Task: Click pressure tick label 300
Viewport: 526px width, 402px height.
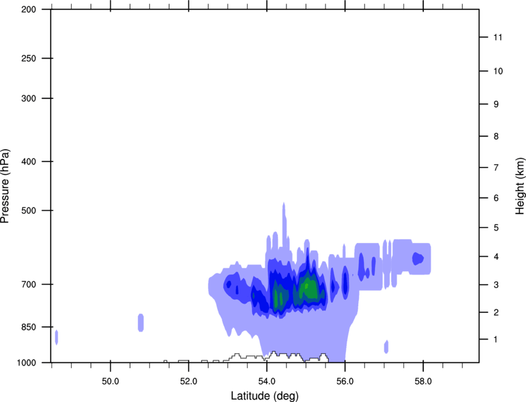Action: tap(28, 98)
